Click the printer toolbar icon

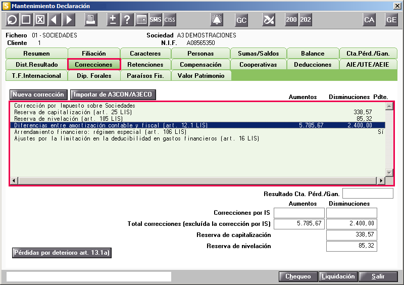pyautogui.click(x=91, y=20)
